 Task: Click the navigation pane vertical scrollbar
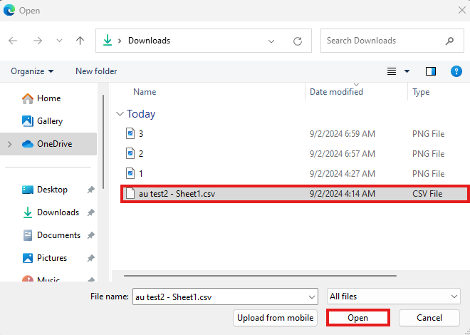point(103,141)
